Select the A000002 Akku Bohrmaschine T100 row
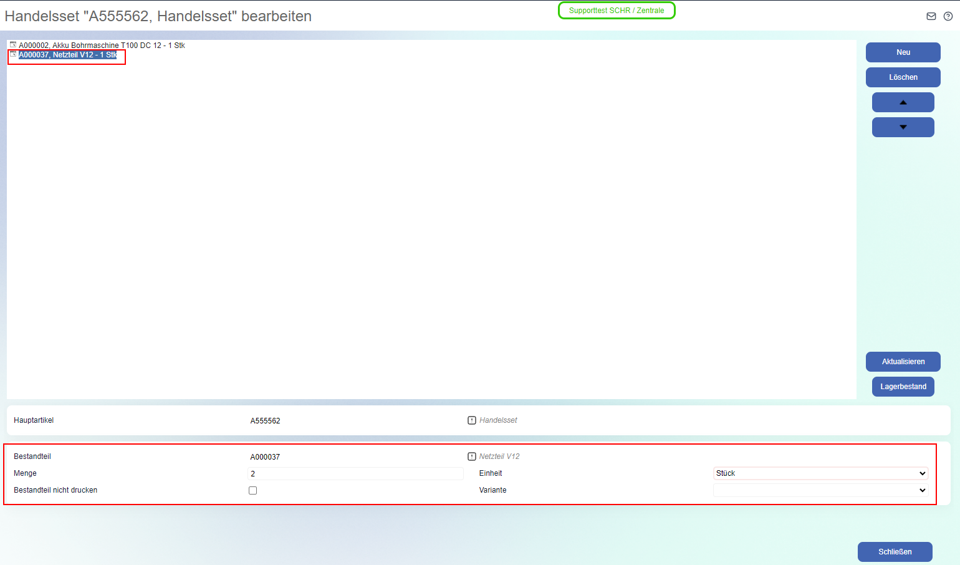Viewport: 960px width, 565px height. click(102, 46)
